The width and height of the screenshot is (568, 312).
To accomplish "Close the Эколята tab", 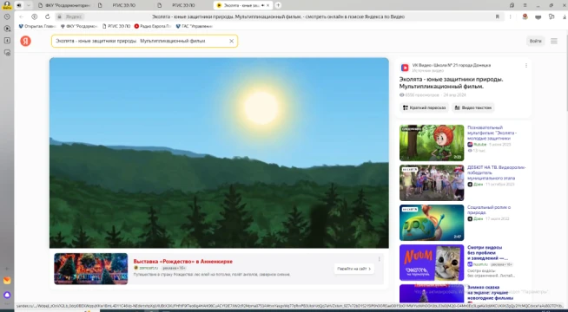I will coord(267,5).
